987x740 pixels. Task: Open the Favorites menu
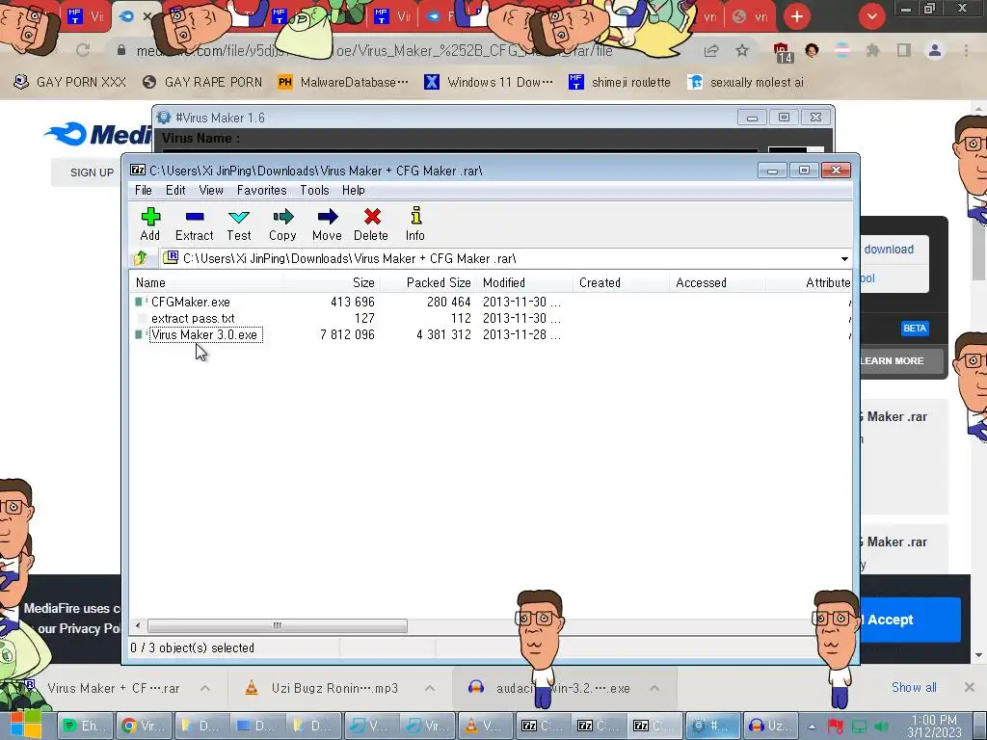tap(262, 190)
